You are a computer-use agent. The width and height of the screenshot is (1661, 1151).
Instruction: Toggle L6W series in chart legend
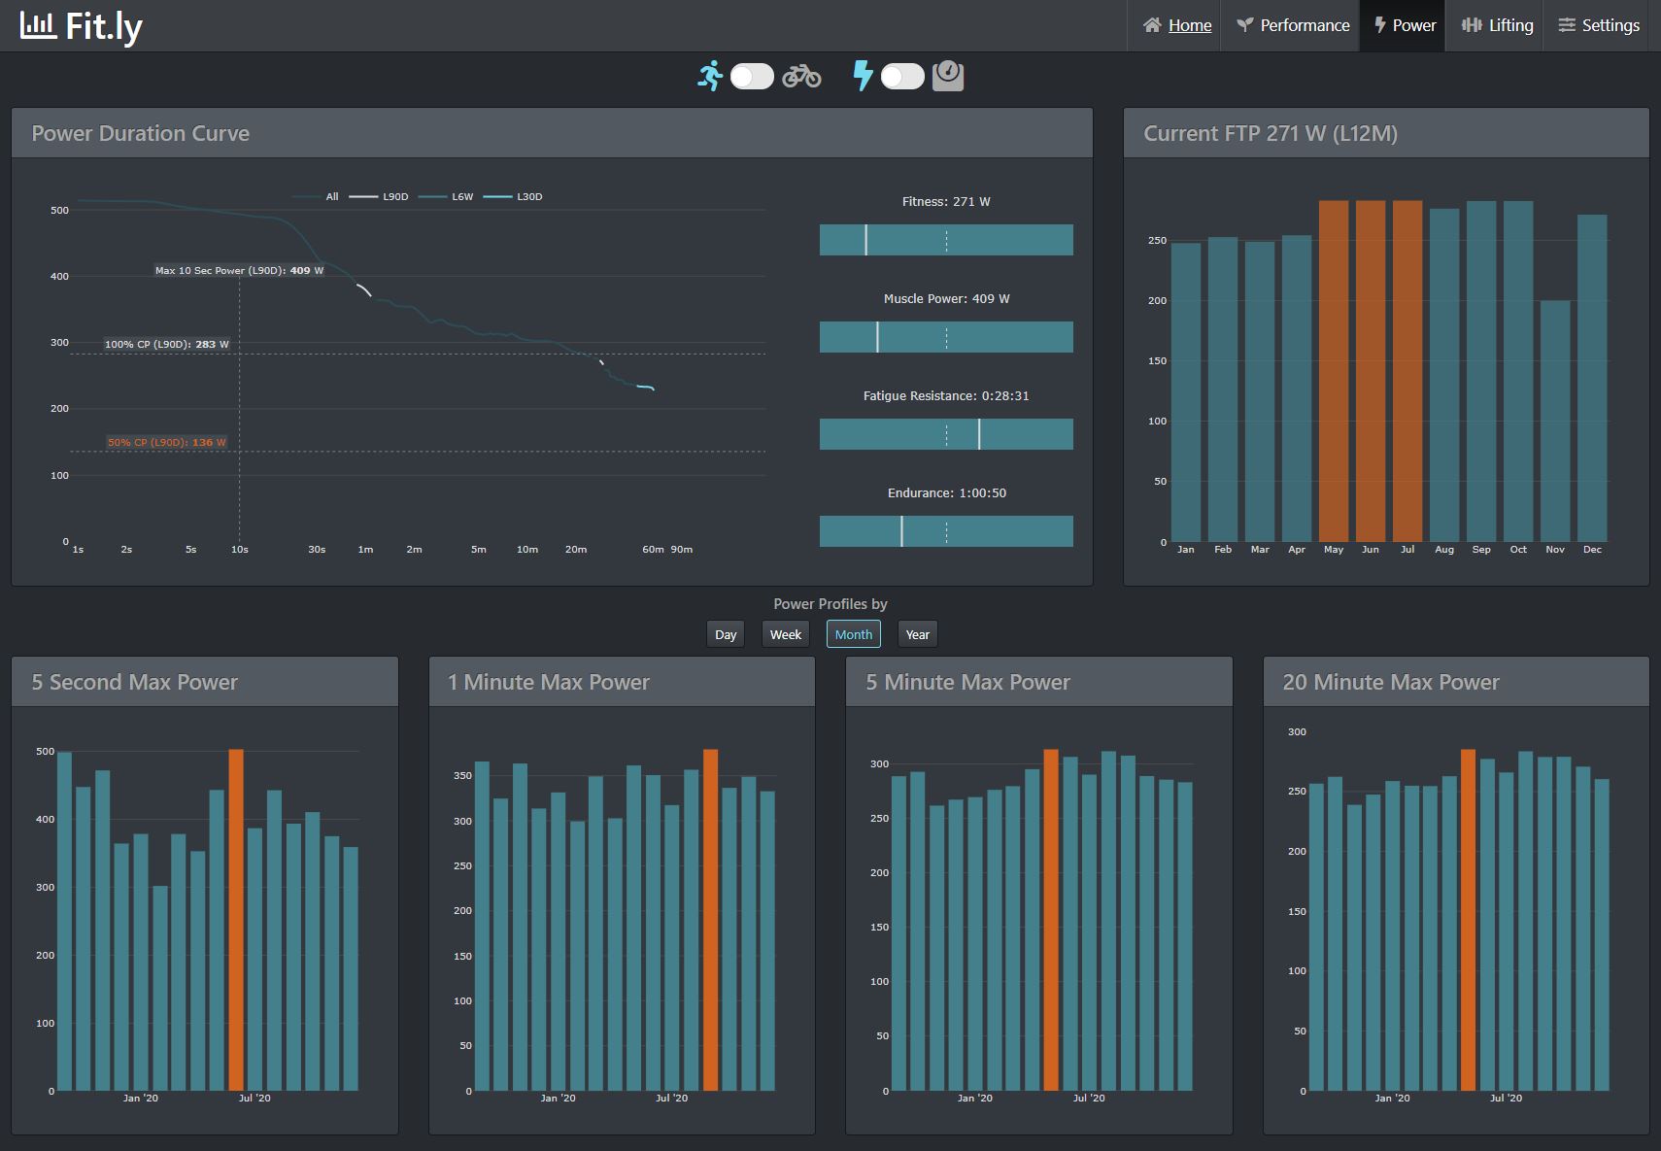(446, 196)
